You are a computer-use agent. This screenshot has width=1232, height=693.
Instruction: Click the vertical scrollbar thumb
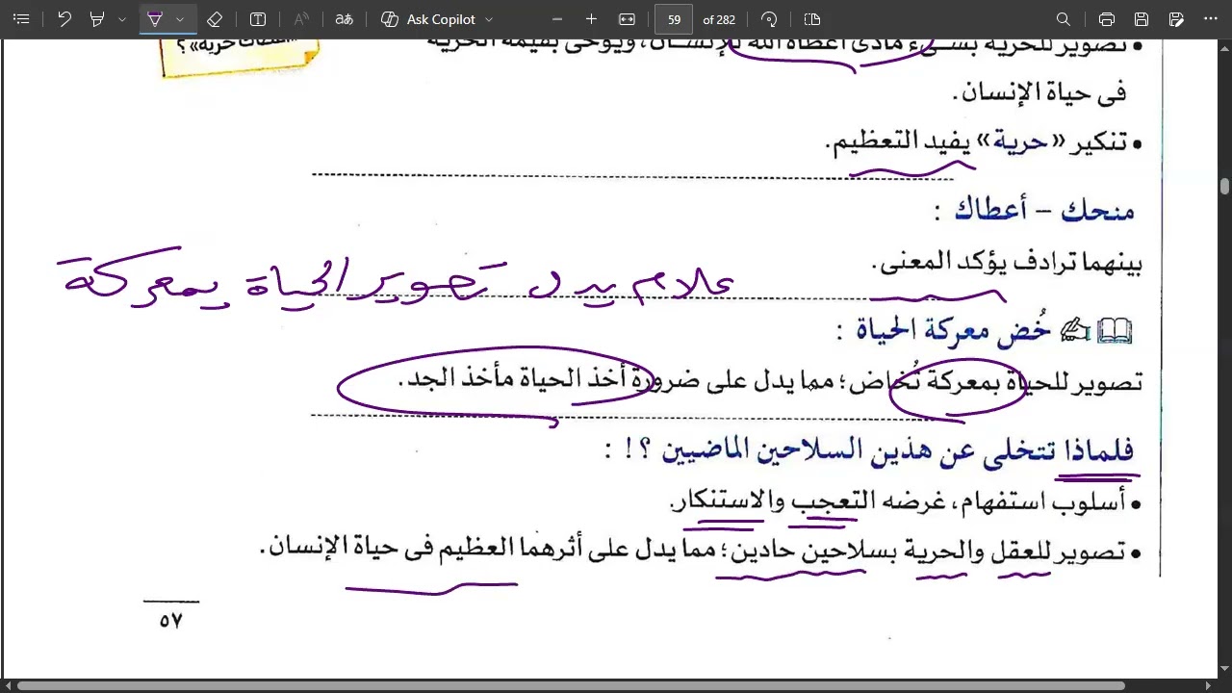coord(1224,186)
